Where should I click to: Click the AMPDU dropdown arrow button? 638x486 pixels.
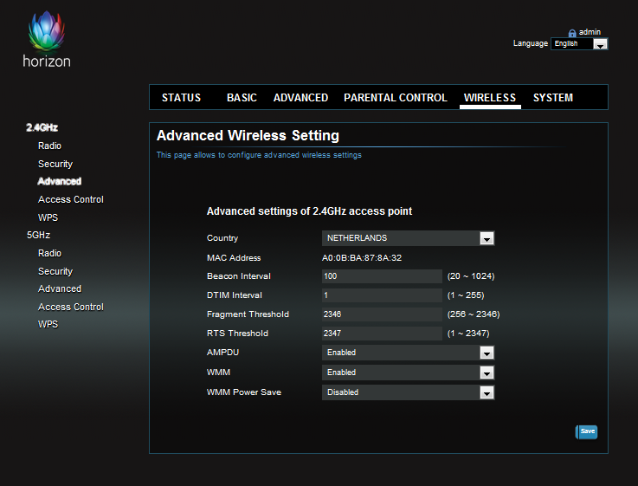point(487,353)
